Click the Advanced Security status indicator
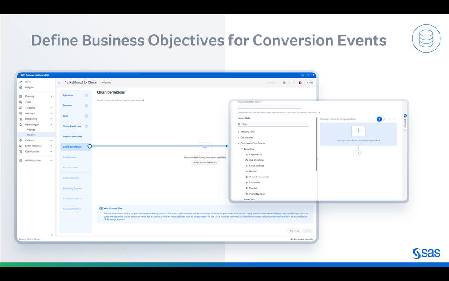The width and height of the screenshot is (449, 281). [302, 240]
